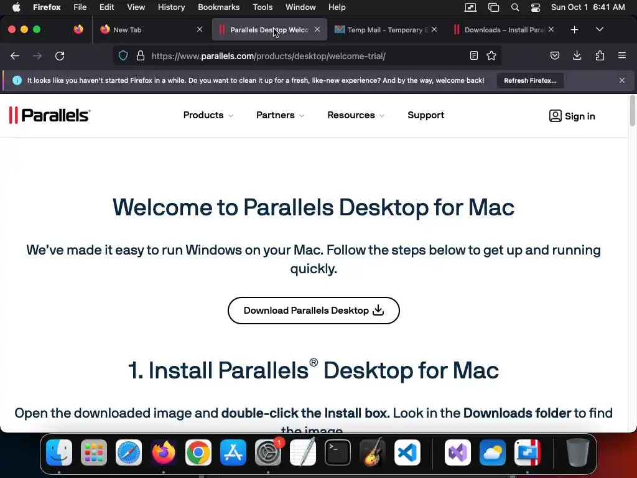Open System Settings from the Dock

click(268, 452)
